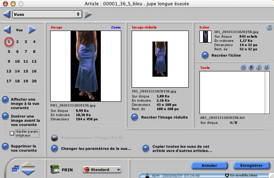Click Enregistrer button
Image resolution: width=274 pixels, height=178 pixels.
252,165
